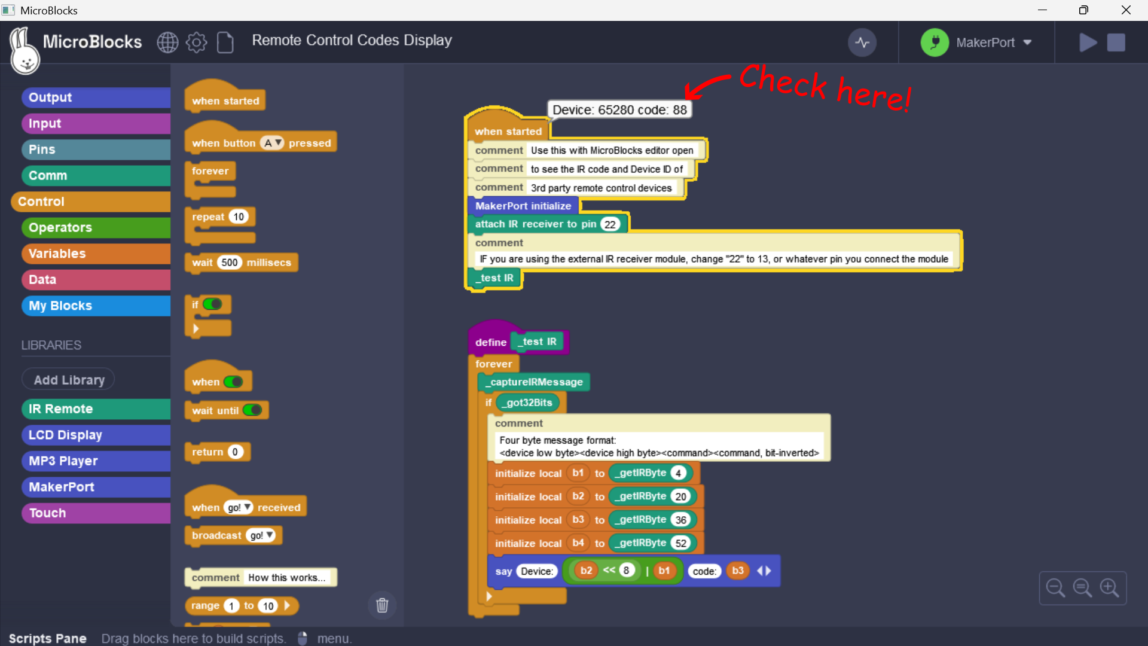The width and height of the screenshot is (1148, 646).
Task: Open the Touch library
Action: (x=96, y=513)
